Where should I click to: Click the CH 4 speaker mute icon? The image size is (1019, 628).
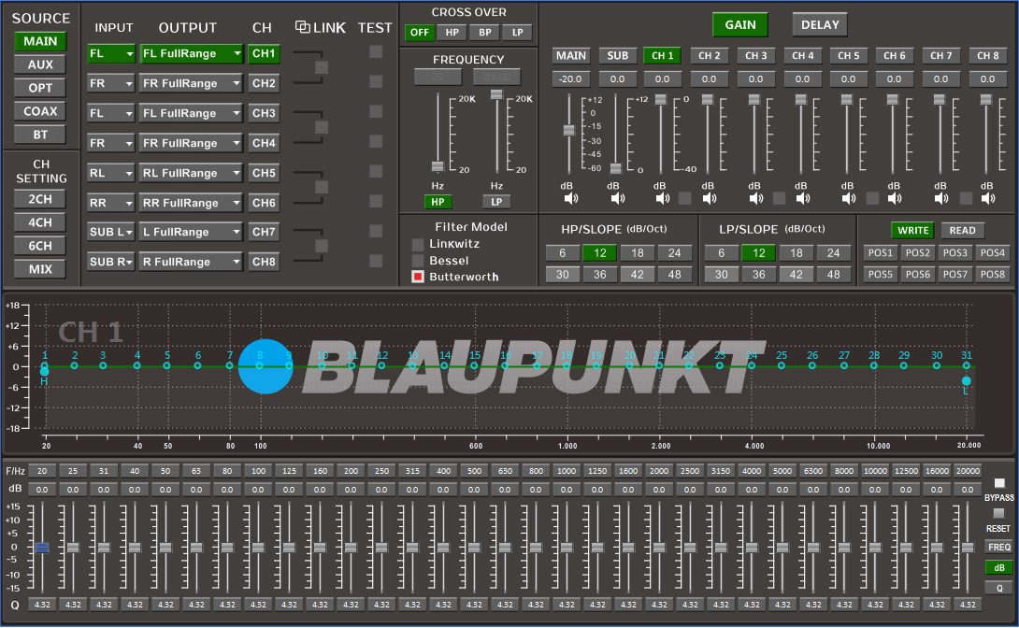pos(802,198)
